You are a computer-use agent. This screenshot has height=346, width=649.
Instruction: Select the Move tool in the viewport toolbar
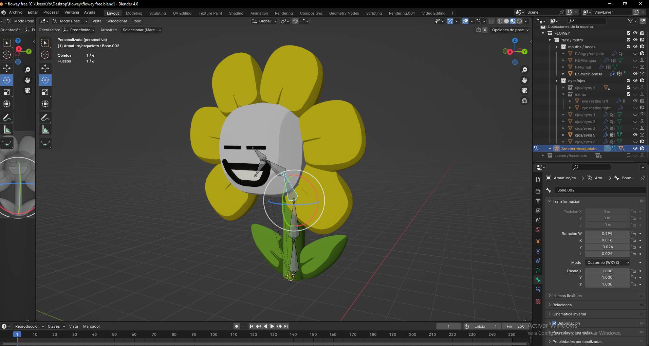point(7,68)
